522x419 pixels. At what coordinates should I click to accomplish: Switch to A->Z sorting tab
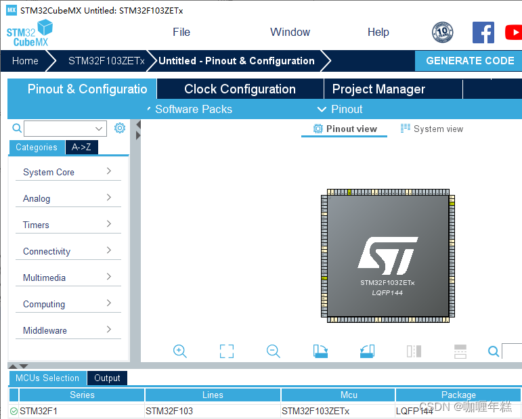point(81,147)
